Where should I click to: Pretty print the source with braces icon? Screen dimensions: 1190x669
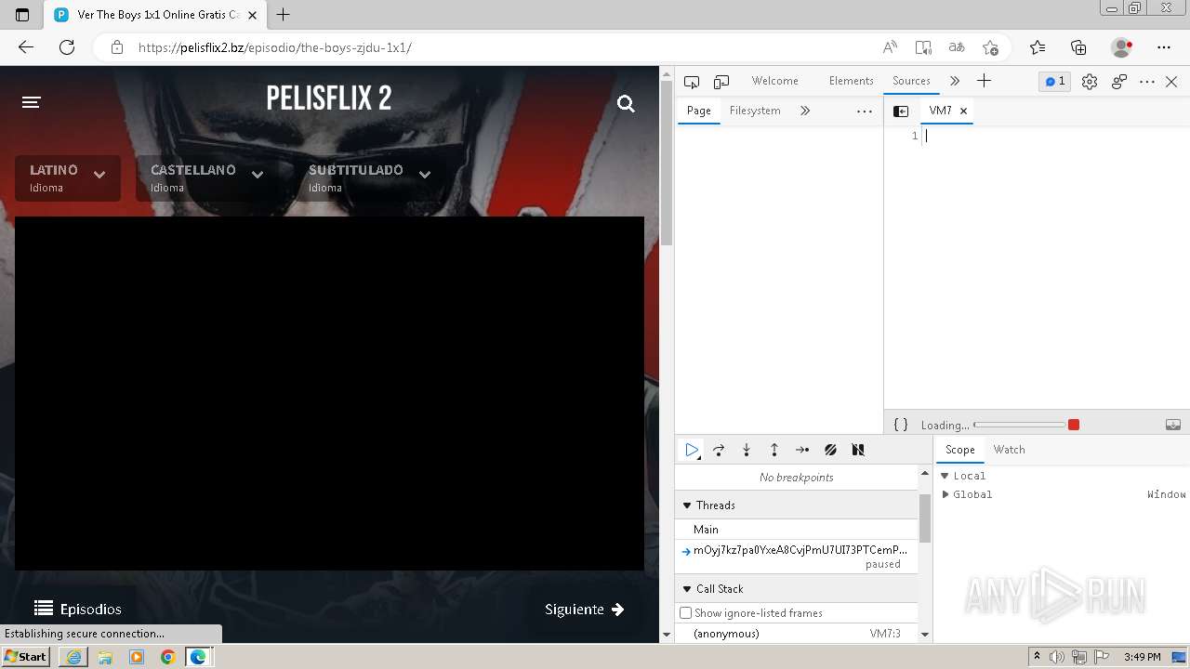(900, 425)
